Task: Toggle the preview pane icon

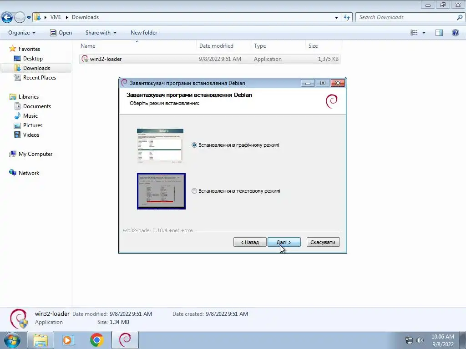Action: [439, 33]
